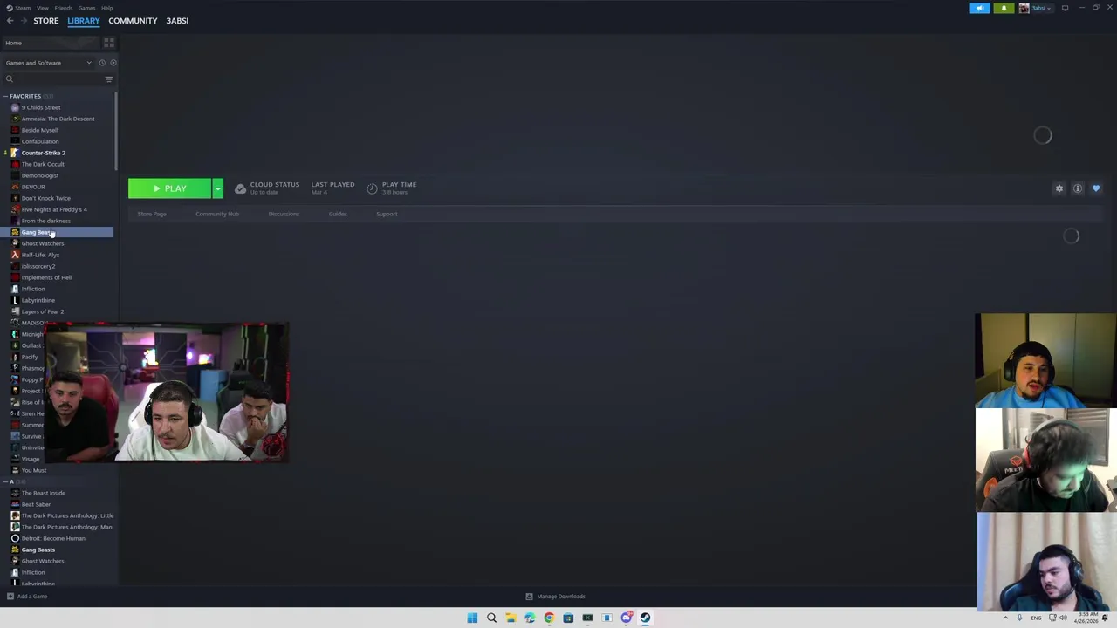Open the Store Page link

coord(152,214)
